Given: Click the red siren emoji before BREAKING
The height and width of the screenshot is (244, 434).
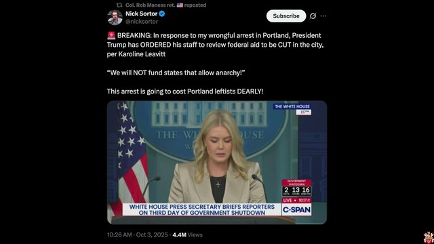Looking at the screenshot, I should [111, 35].
